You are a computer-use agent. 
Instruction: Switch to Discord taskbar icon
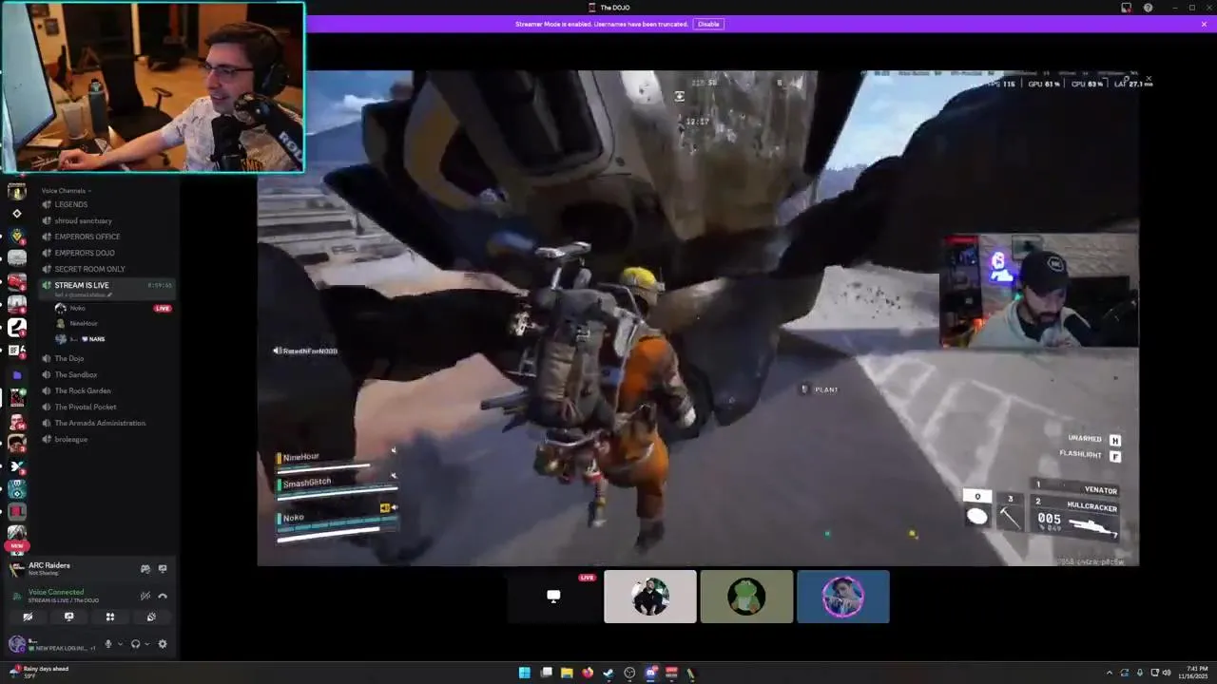[x=651, y=673]
